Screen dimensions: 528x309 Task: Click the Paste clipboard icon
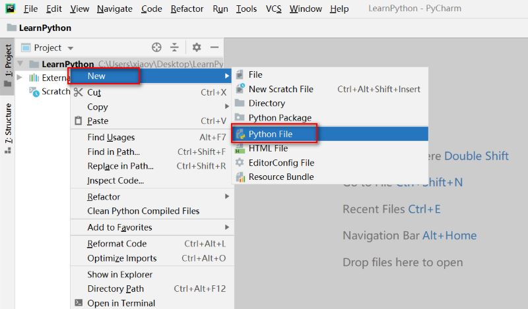point(79,121)
